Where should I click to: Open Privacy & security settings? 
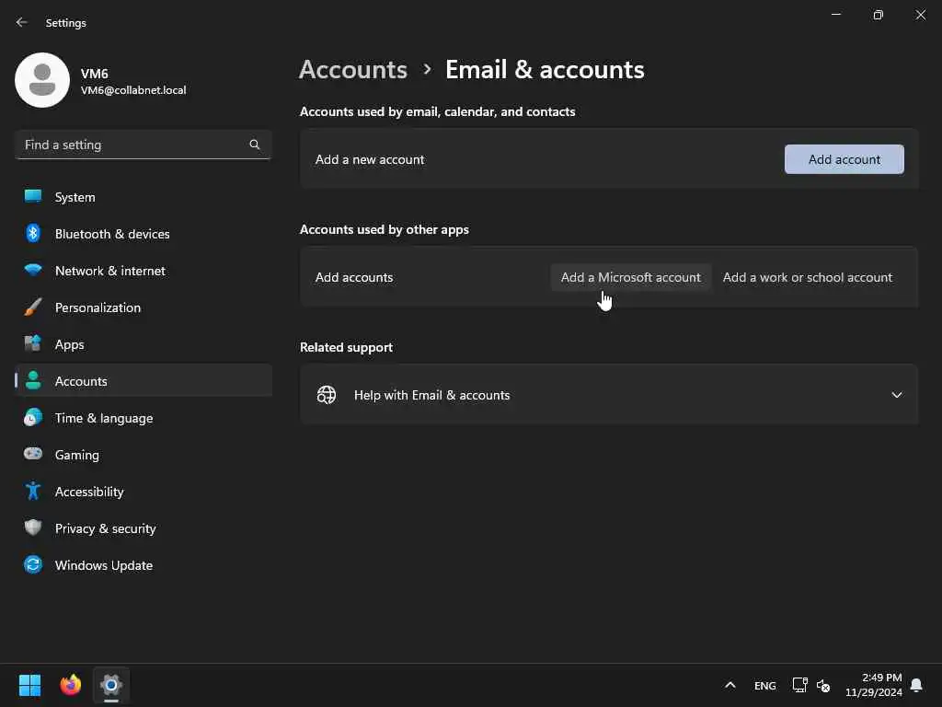coord(143,528)
